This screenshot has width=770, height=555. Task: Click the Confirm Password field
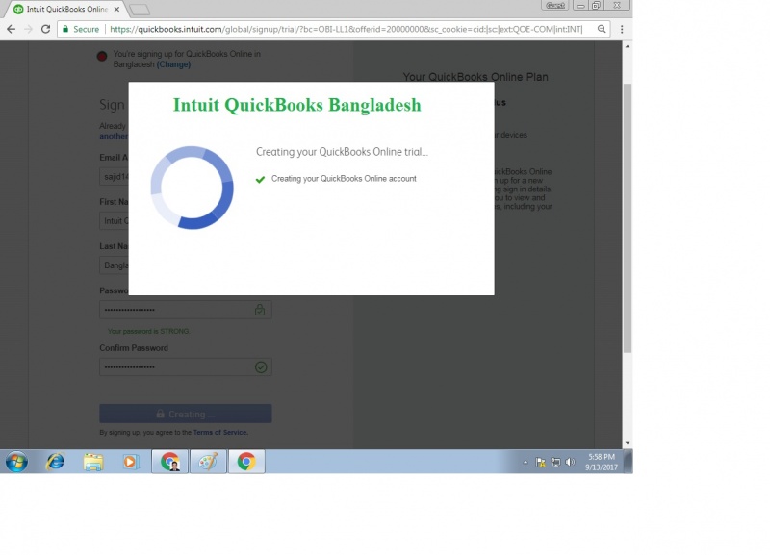coord(186,367)
